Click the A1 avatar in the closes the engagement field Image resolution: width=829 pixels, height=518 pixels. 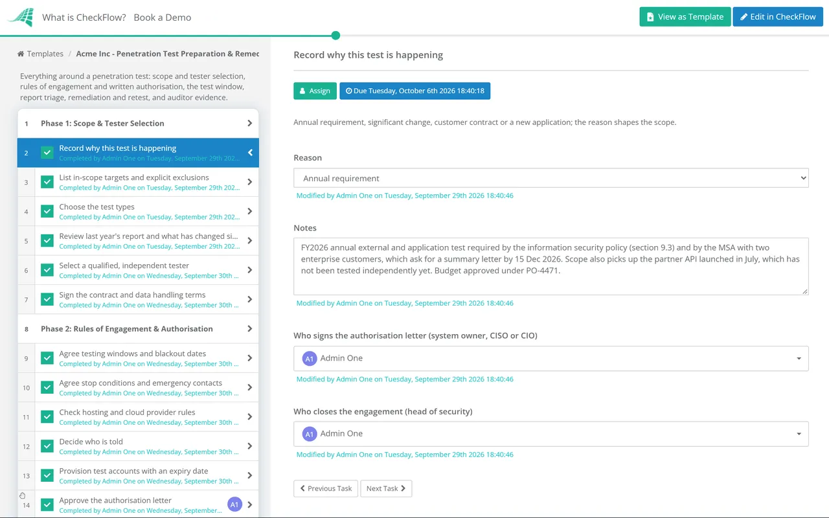point(310,434)
